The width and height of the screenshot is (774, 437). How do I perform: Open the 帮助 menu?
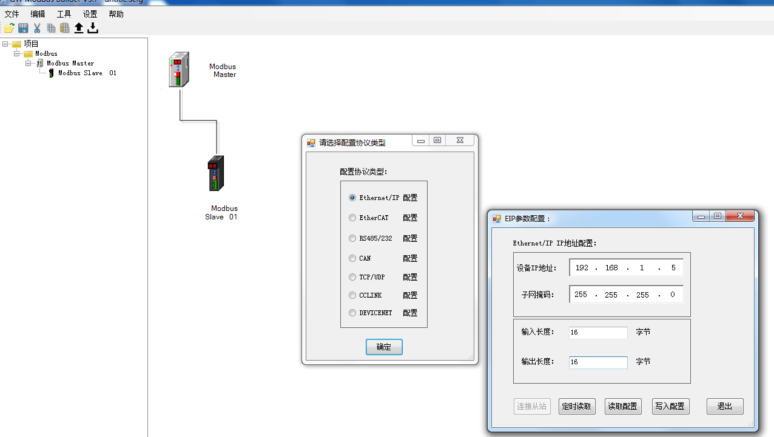[116, 14]
